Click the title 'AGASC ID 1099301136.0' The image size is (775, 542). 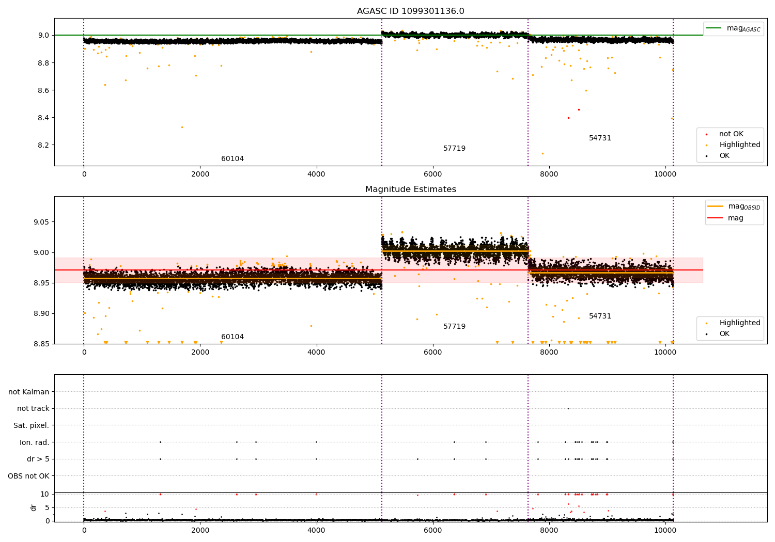pyautogui.click(x=411, y=11)
